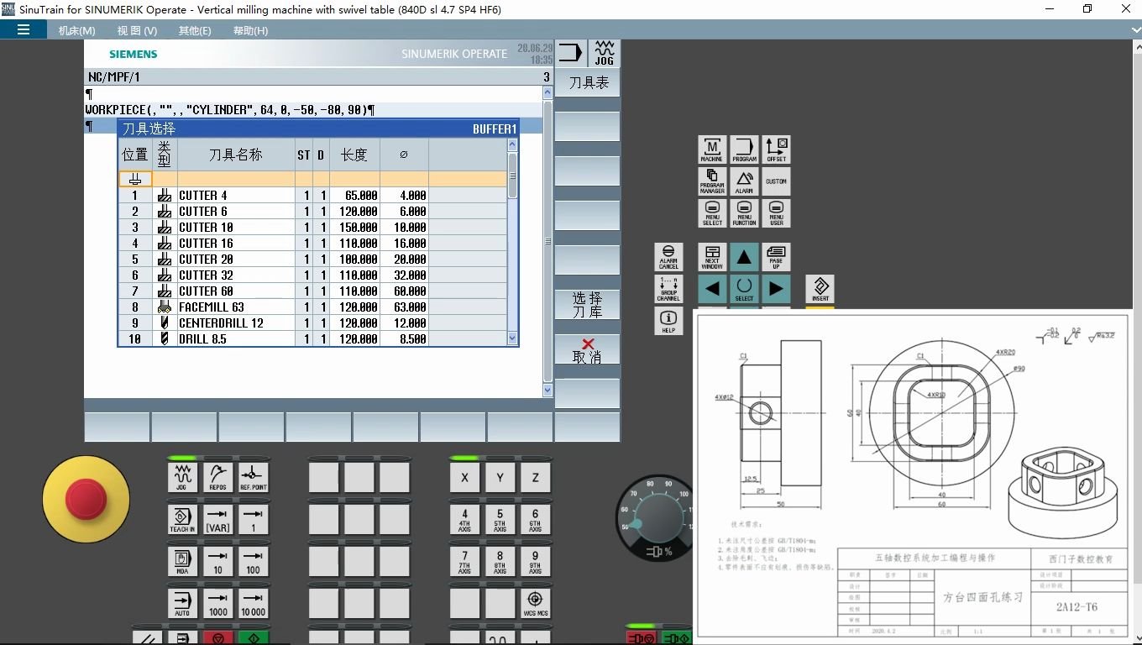This screenshot has height=645, width=1142.
Task: Open the hamburger menu icon
Action: [23, 29]
